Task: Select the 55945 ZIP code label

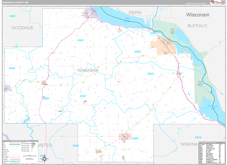Action: pos(151,74)
